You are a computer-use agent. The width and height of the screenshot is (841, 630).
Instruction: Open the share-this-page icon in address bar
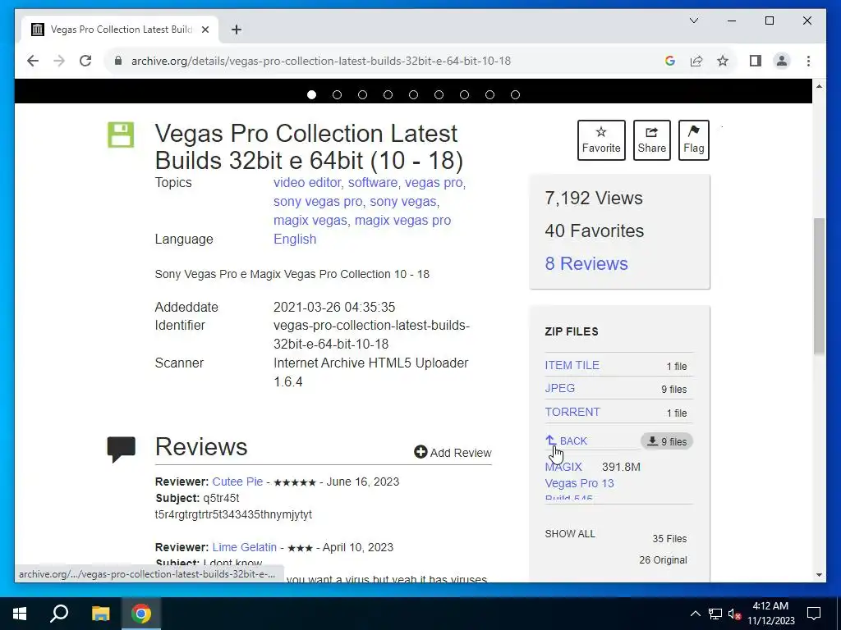click(696, 61)
